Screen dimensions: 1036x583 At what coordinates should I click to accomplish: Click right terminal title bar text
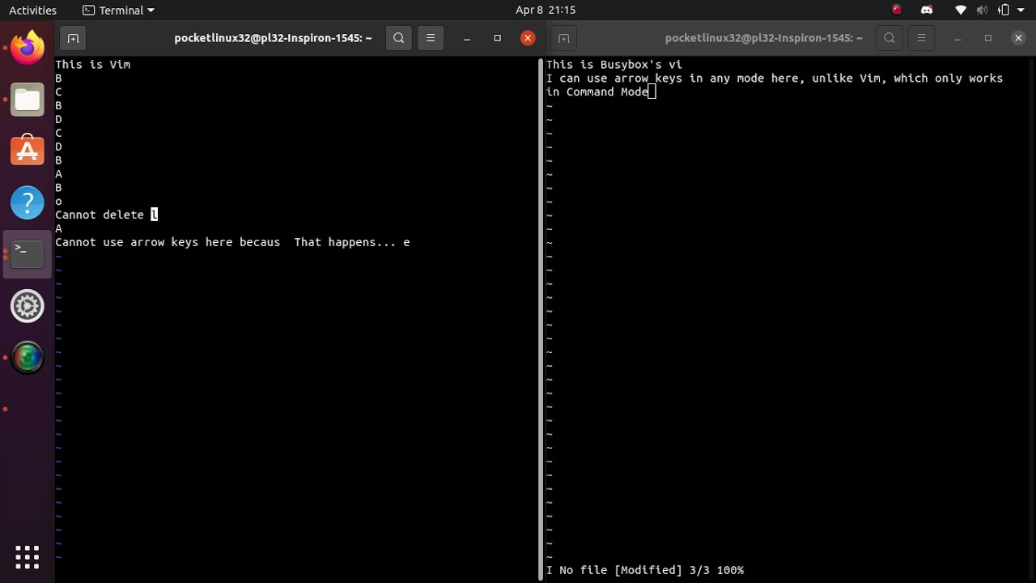(763, 38)
